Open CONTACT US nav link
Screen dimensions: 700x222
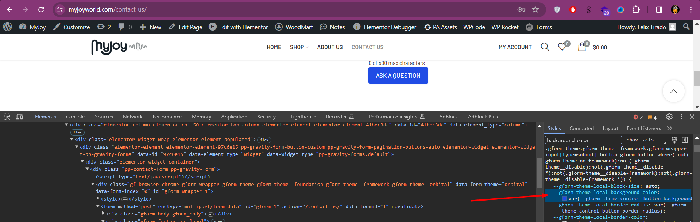pyautogui.click(x=367, y=47)
